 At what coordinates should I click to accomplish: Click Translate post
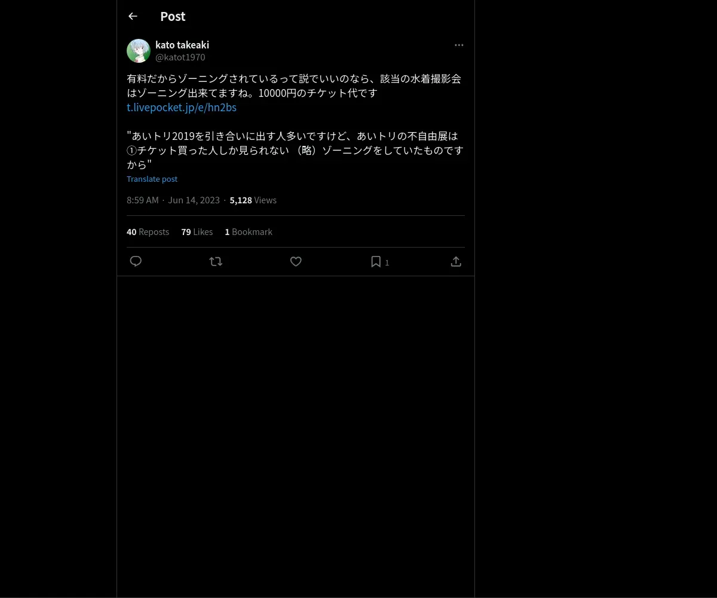(152, 179)
